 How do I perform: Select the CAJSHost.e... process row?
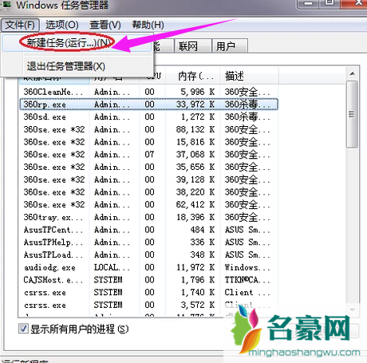[149, 280]
